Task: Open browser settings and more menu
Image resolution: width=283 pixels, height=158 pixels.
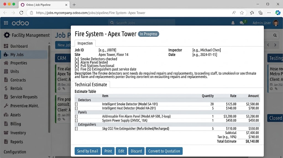Action: (269, 13)
